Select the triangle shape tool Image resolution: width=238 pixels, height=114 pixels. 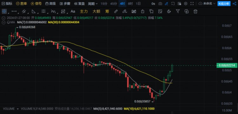click(34, 11)
